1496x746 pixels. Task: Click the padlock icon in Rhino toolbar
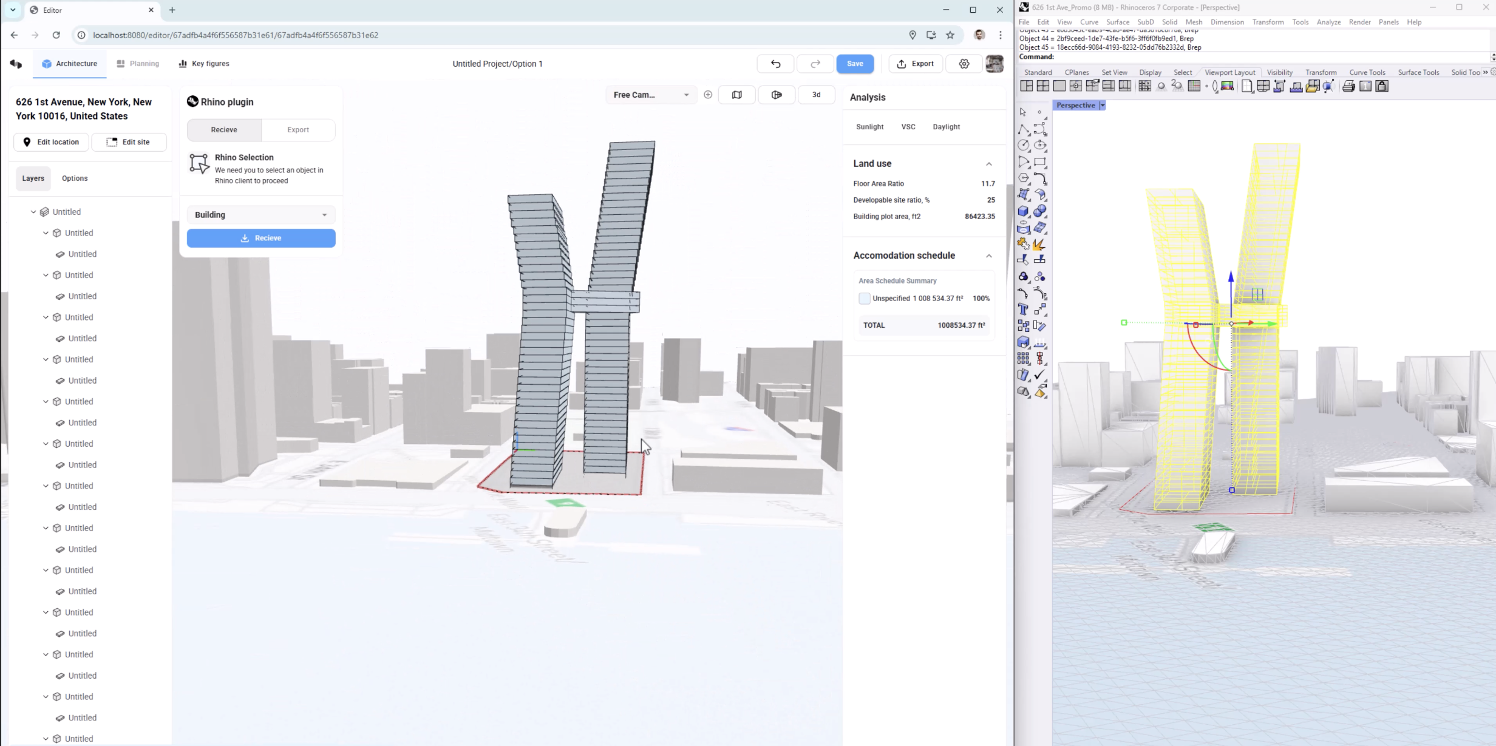tap(1382, 86)
